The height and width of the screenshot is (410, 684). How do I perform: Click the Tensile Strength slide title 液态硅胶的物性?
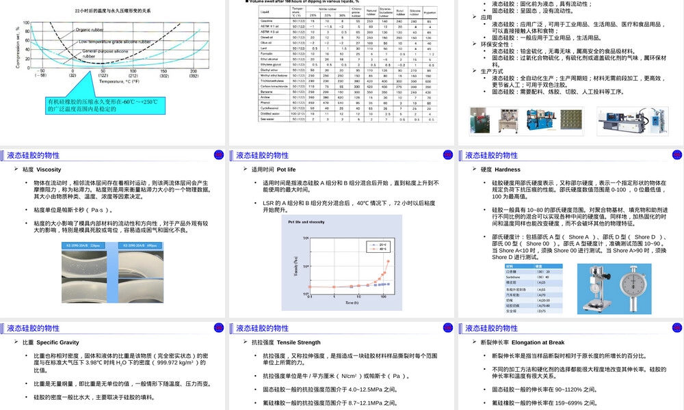[262, 328]
